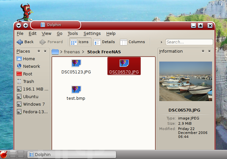
Task: Expand the toolbar overflow chevron
Action: click(x=161, y=42)
